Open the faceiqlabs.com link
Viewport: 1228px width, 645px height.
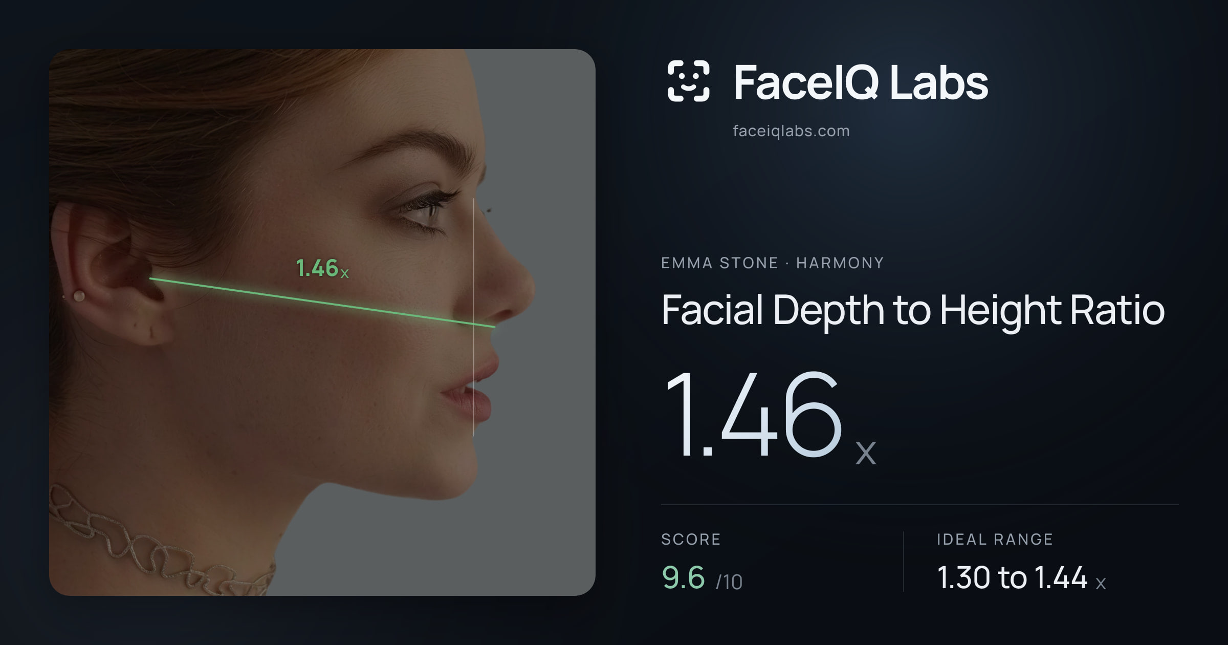pos(791,131)
